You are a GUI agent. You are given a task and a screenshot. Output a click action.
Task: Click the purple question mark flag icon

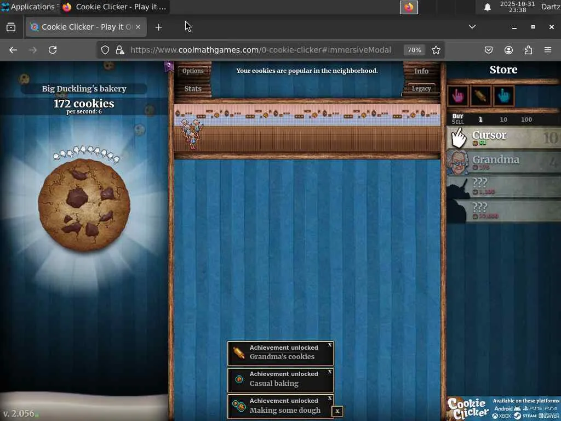pyautogui.click(x=169, y=66)
